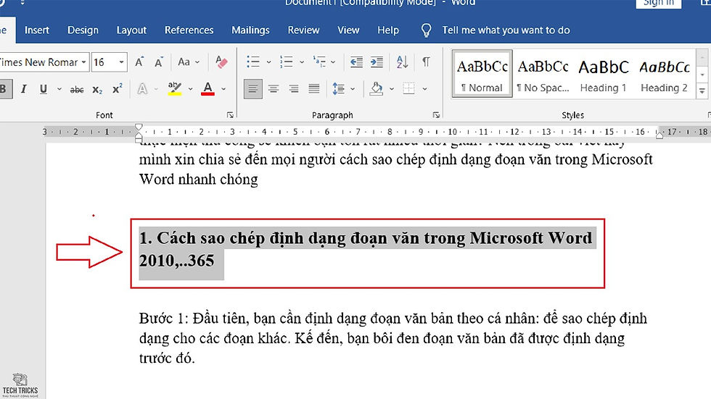Increase paragraph indent
The width and height of the screenshot is (711, 399).
point(377,62)
